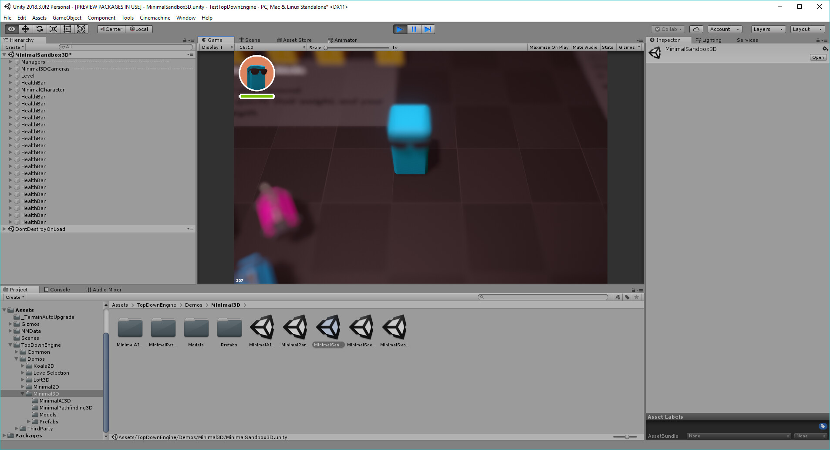Open the 16:10 aspect ratio dropdown
830x450 pixels.
pyautogui.click(x=272, y=47)
